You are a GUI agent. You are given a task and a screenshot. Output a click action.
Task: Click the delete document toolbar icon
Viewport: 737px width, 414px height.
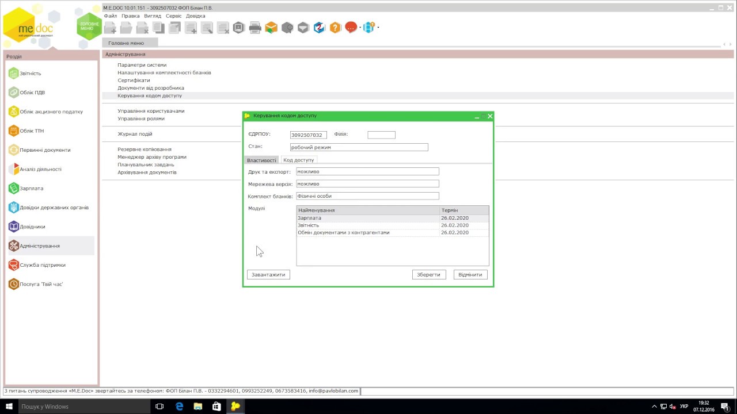(142, 28)
